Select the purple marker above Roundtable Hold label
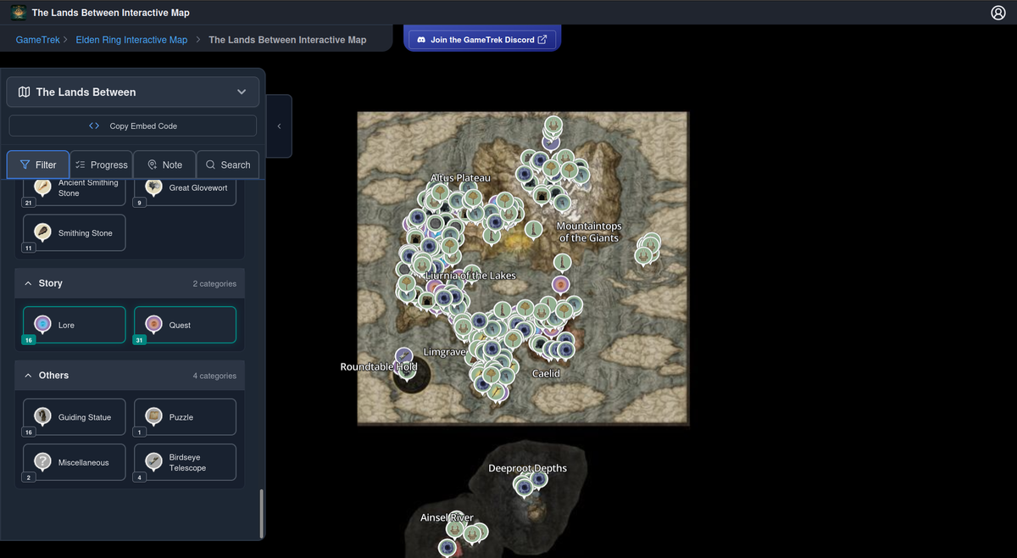The image size is (1017, 558). click(404, 358)
